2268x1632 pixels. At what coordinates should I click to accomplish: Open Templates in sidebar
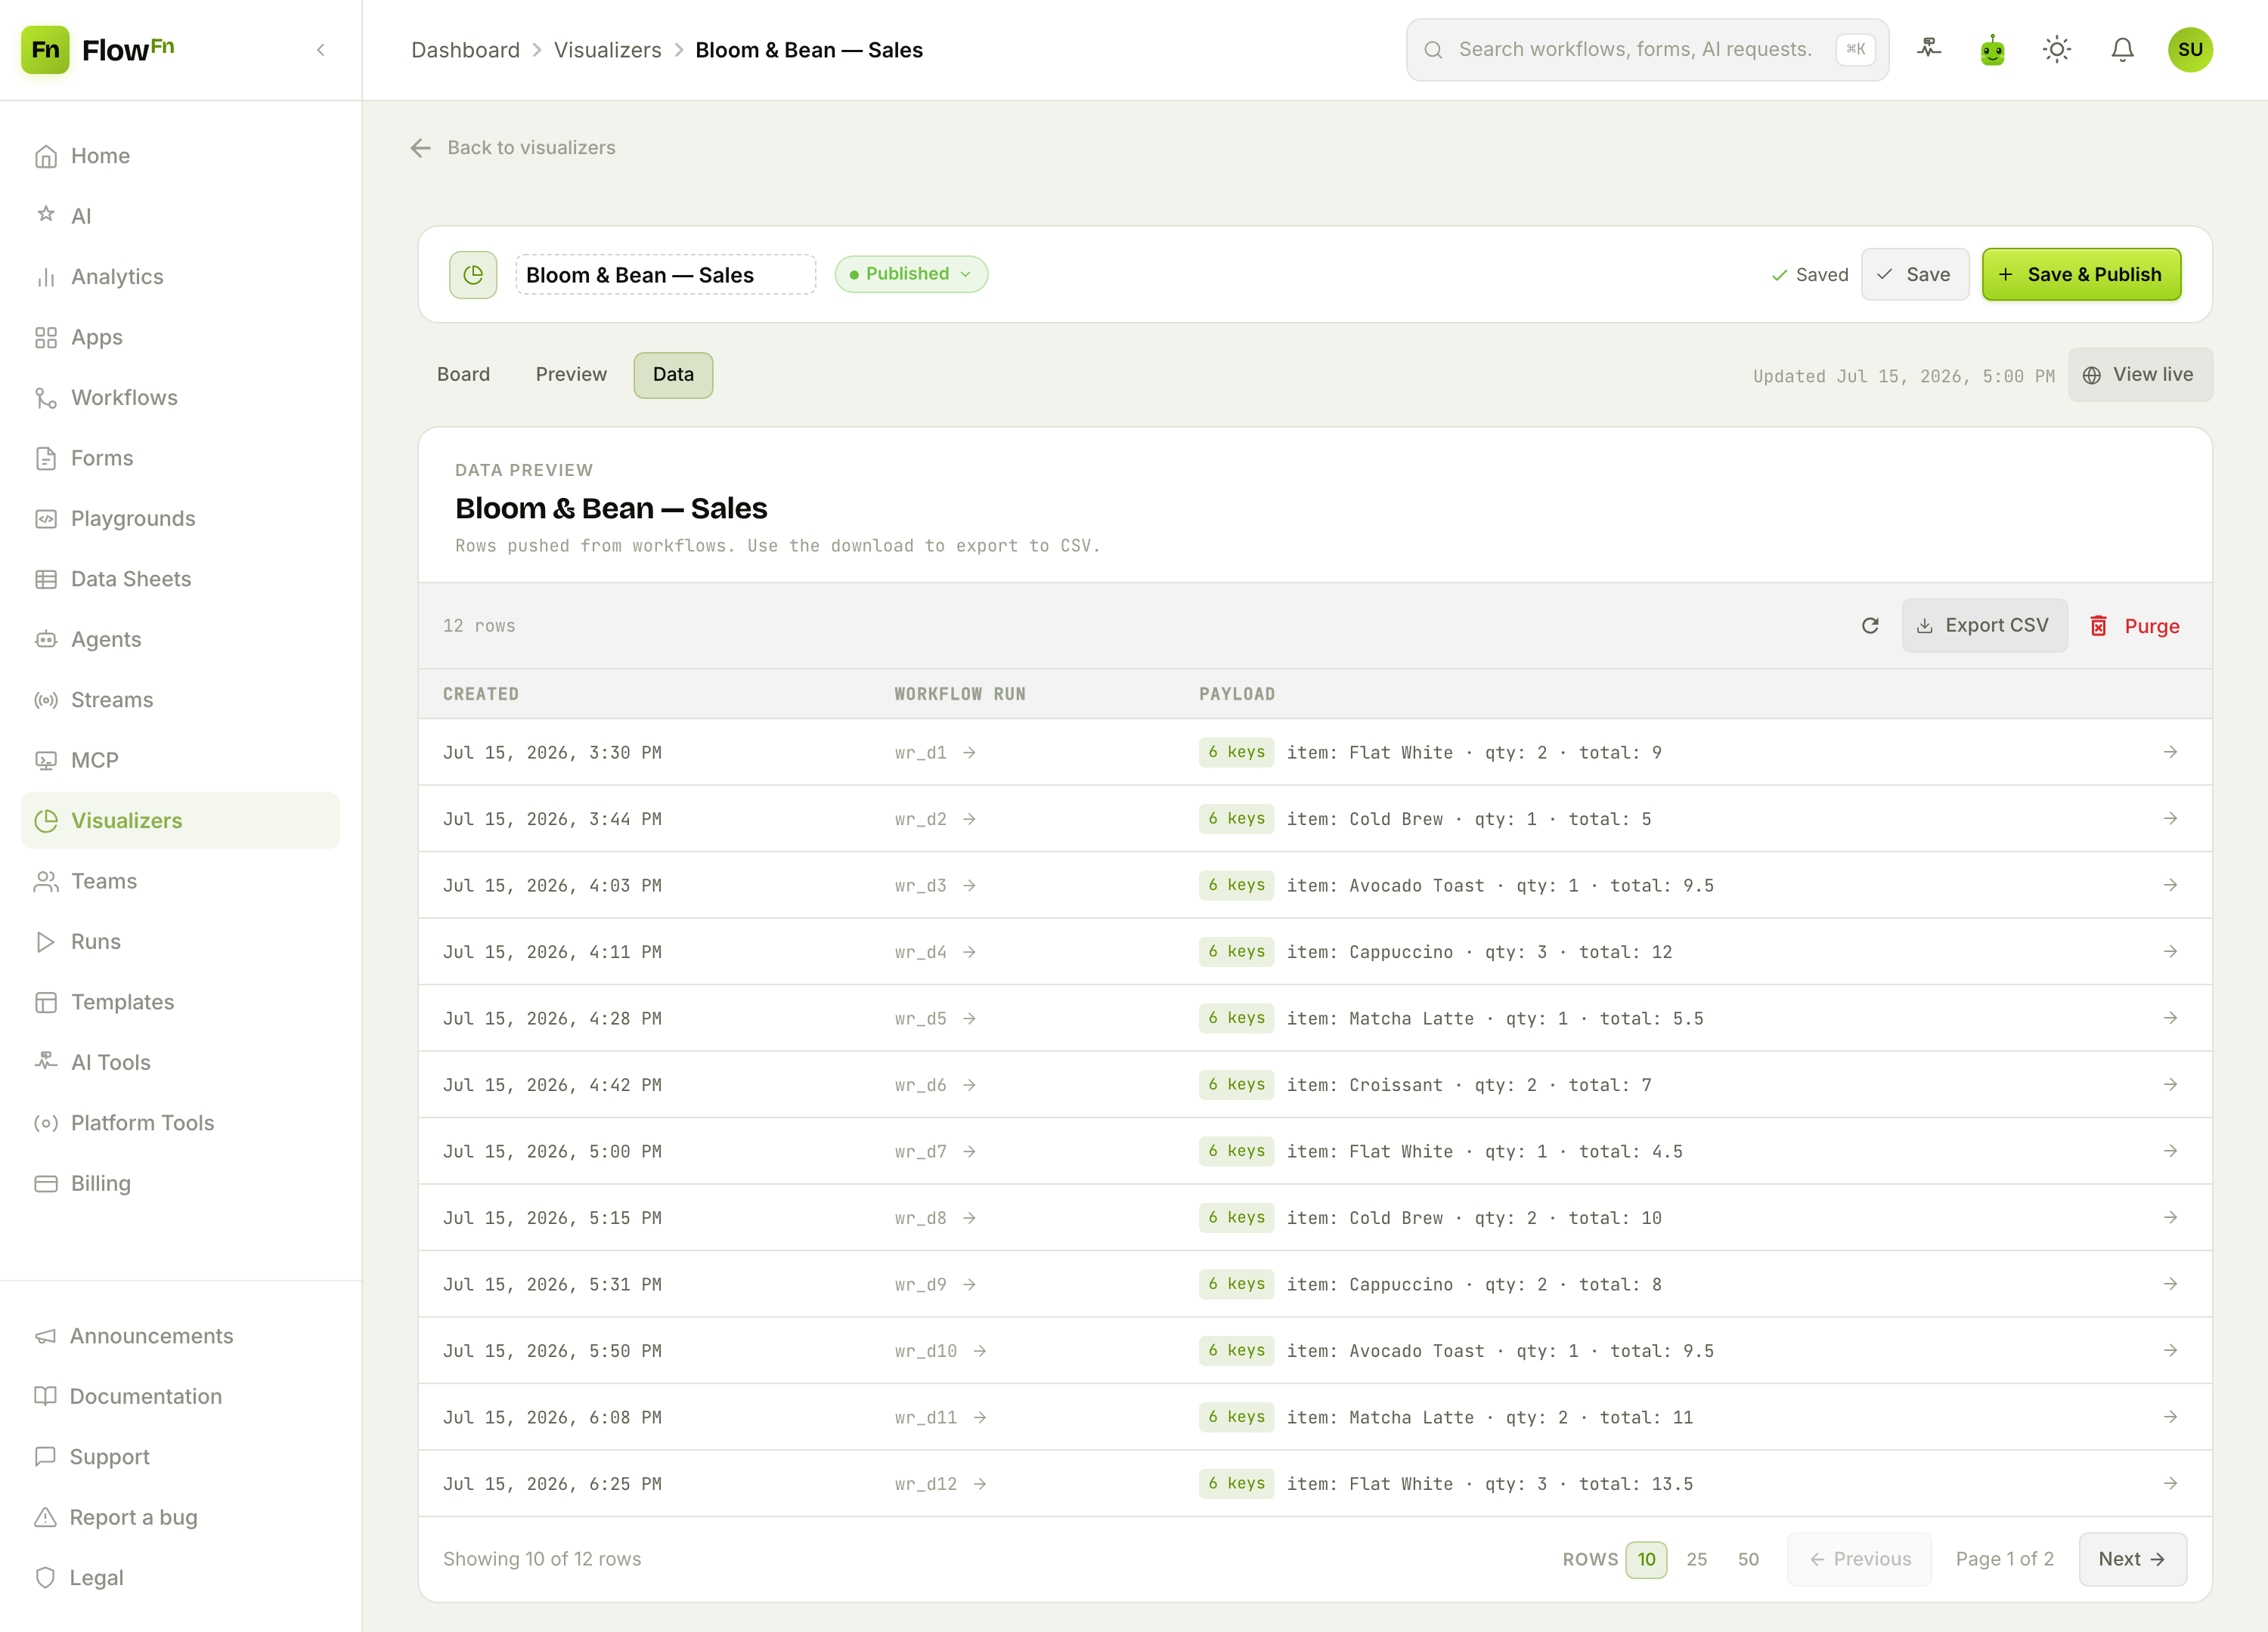point(180,1003)
